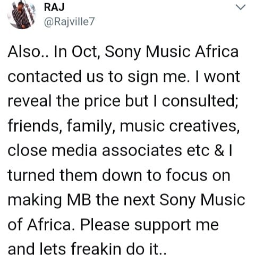Screen dimensions: 255x255
Task: Visit the @Rajville7 handle link
Action: [x=69, y=22]
